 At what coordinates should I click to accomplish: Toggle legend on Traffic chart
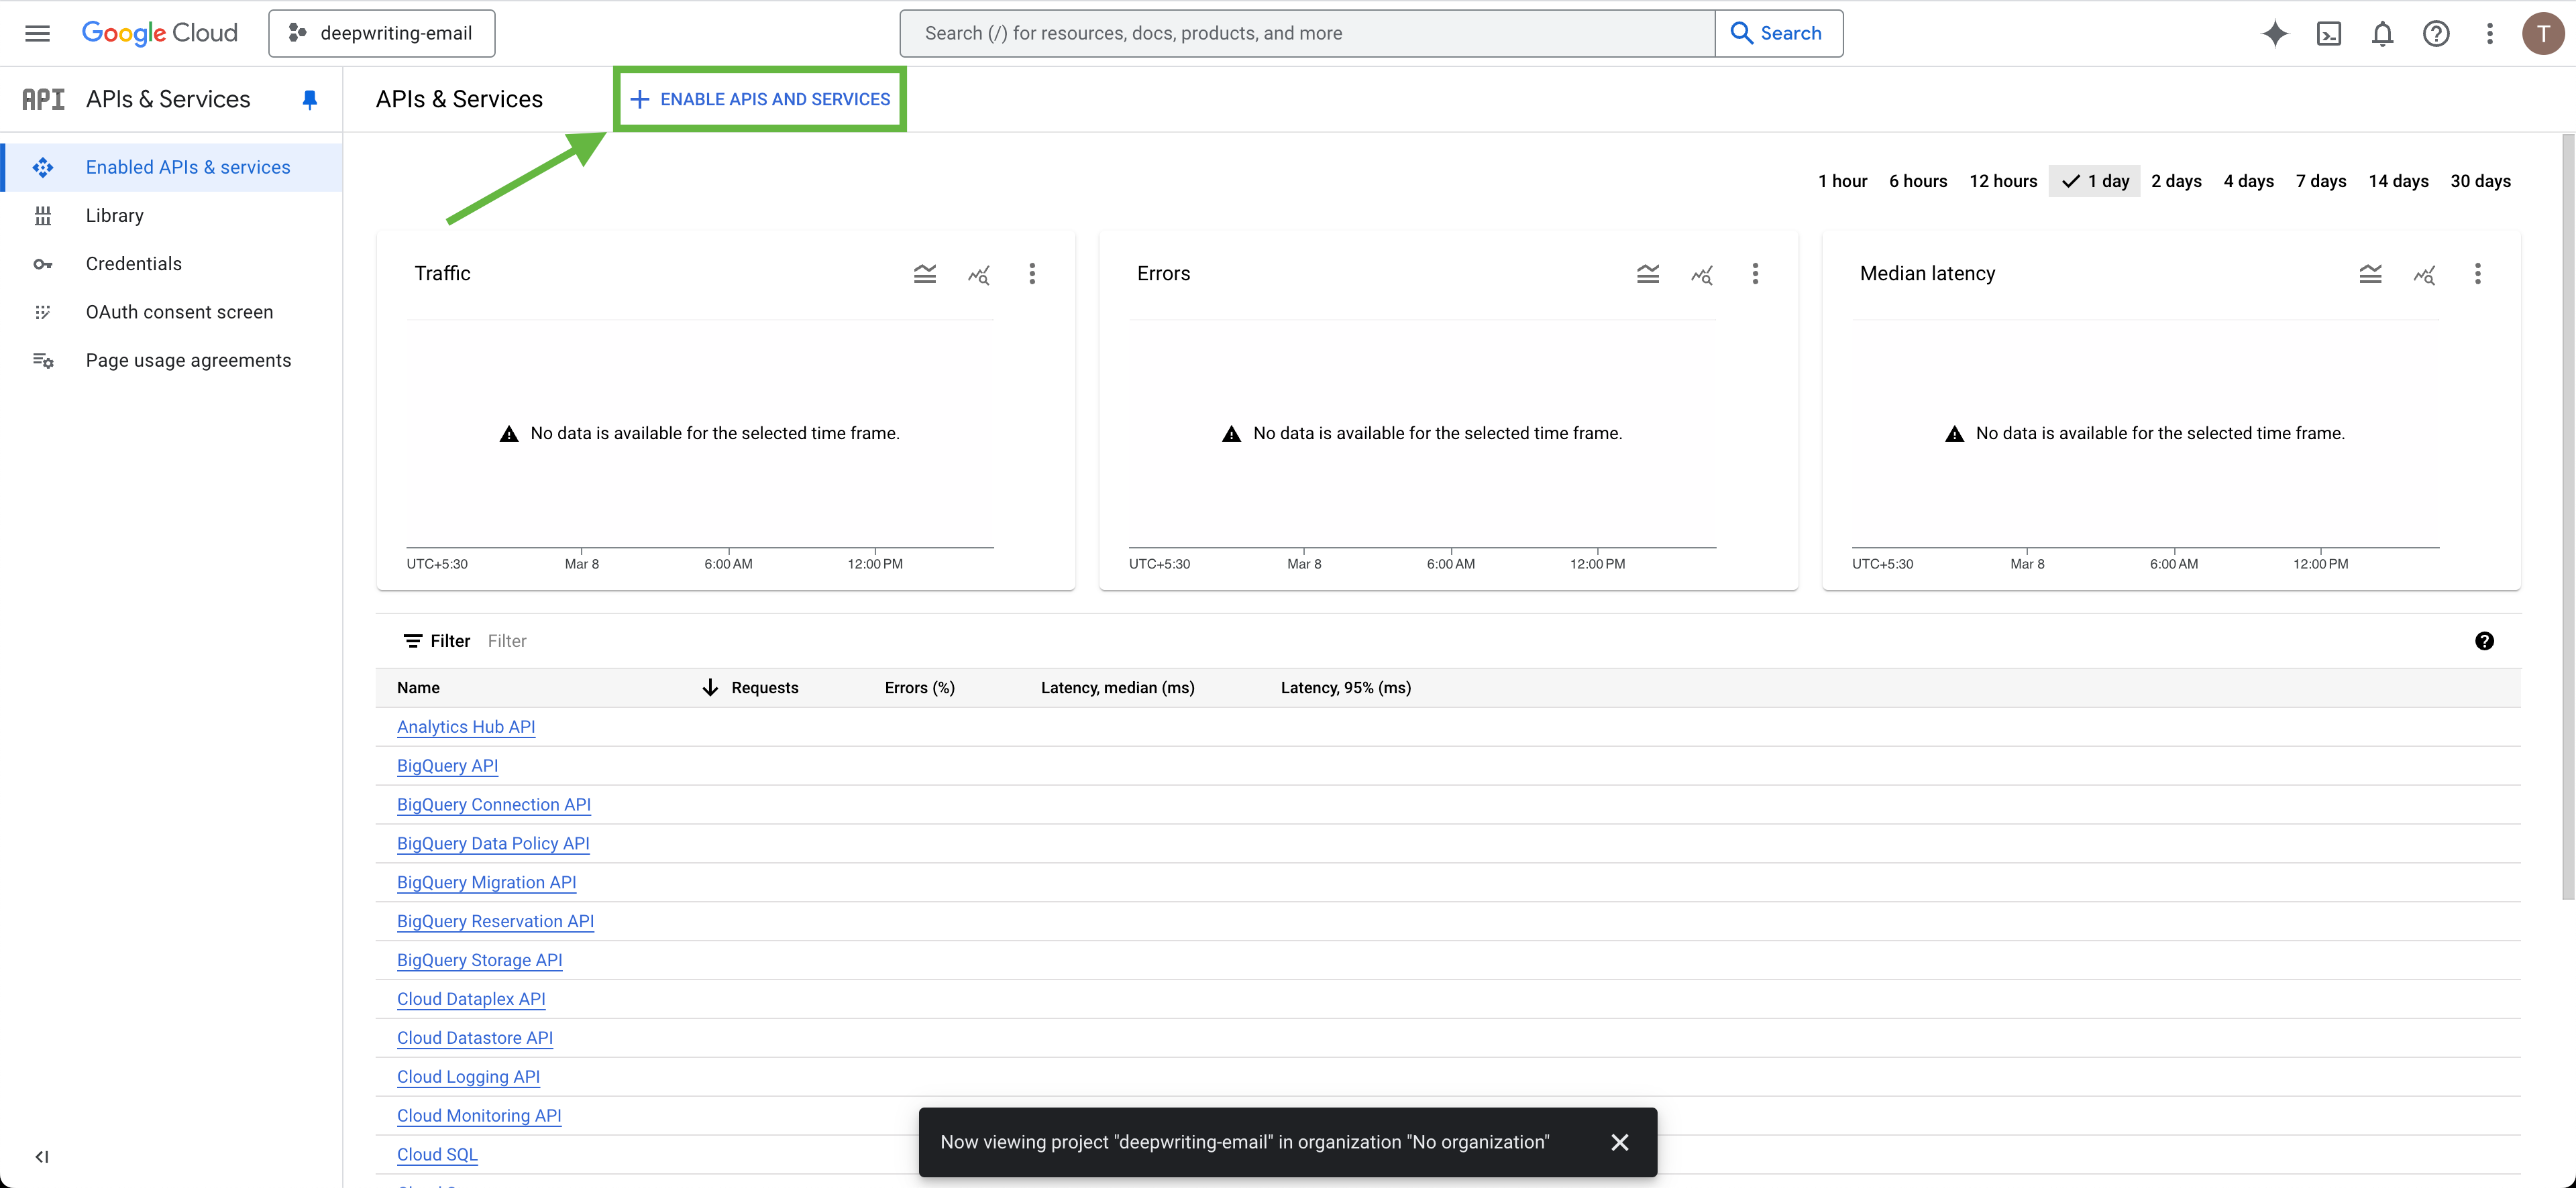[924, 274]
